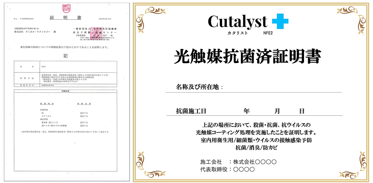Click the Cutalyst logo text
The image size is (373, 183).
[237, 21]
